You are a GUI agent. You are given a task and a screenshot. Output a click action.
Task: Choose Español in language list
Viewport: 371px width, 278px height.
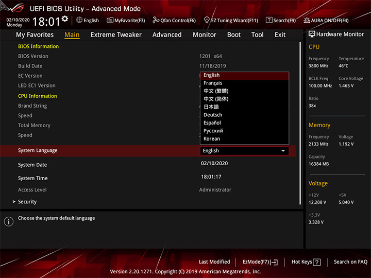click(x=244, y=123)
